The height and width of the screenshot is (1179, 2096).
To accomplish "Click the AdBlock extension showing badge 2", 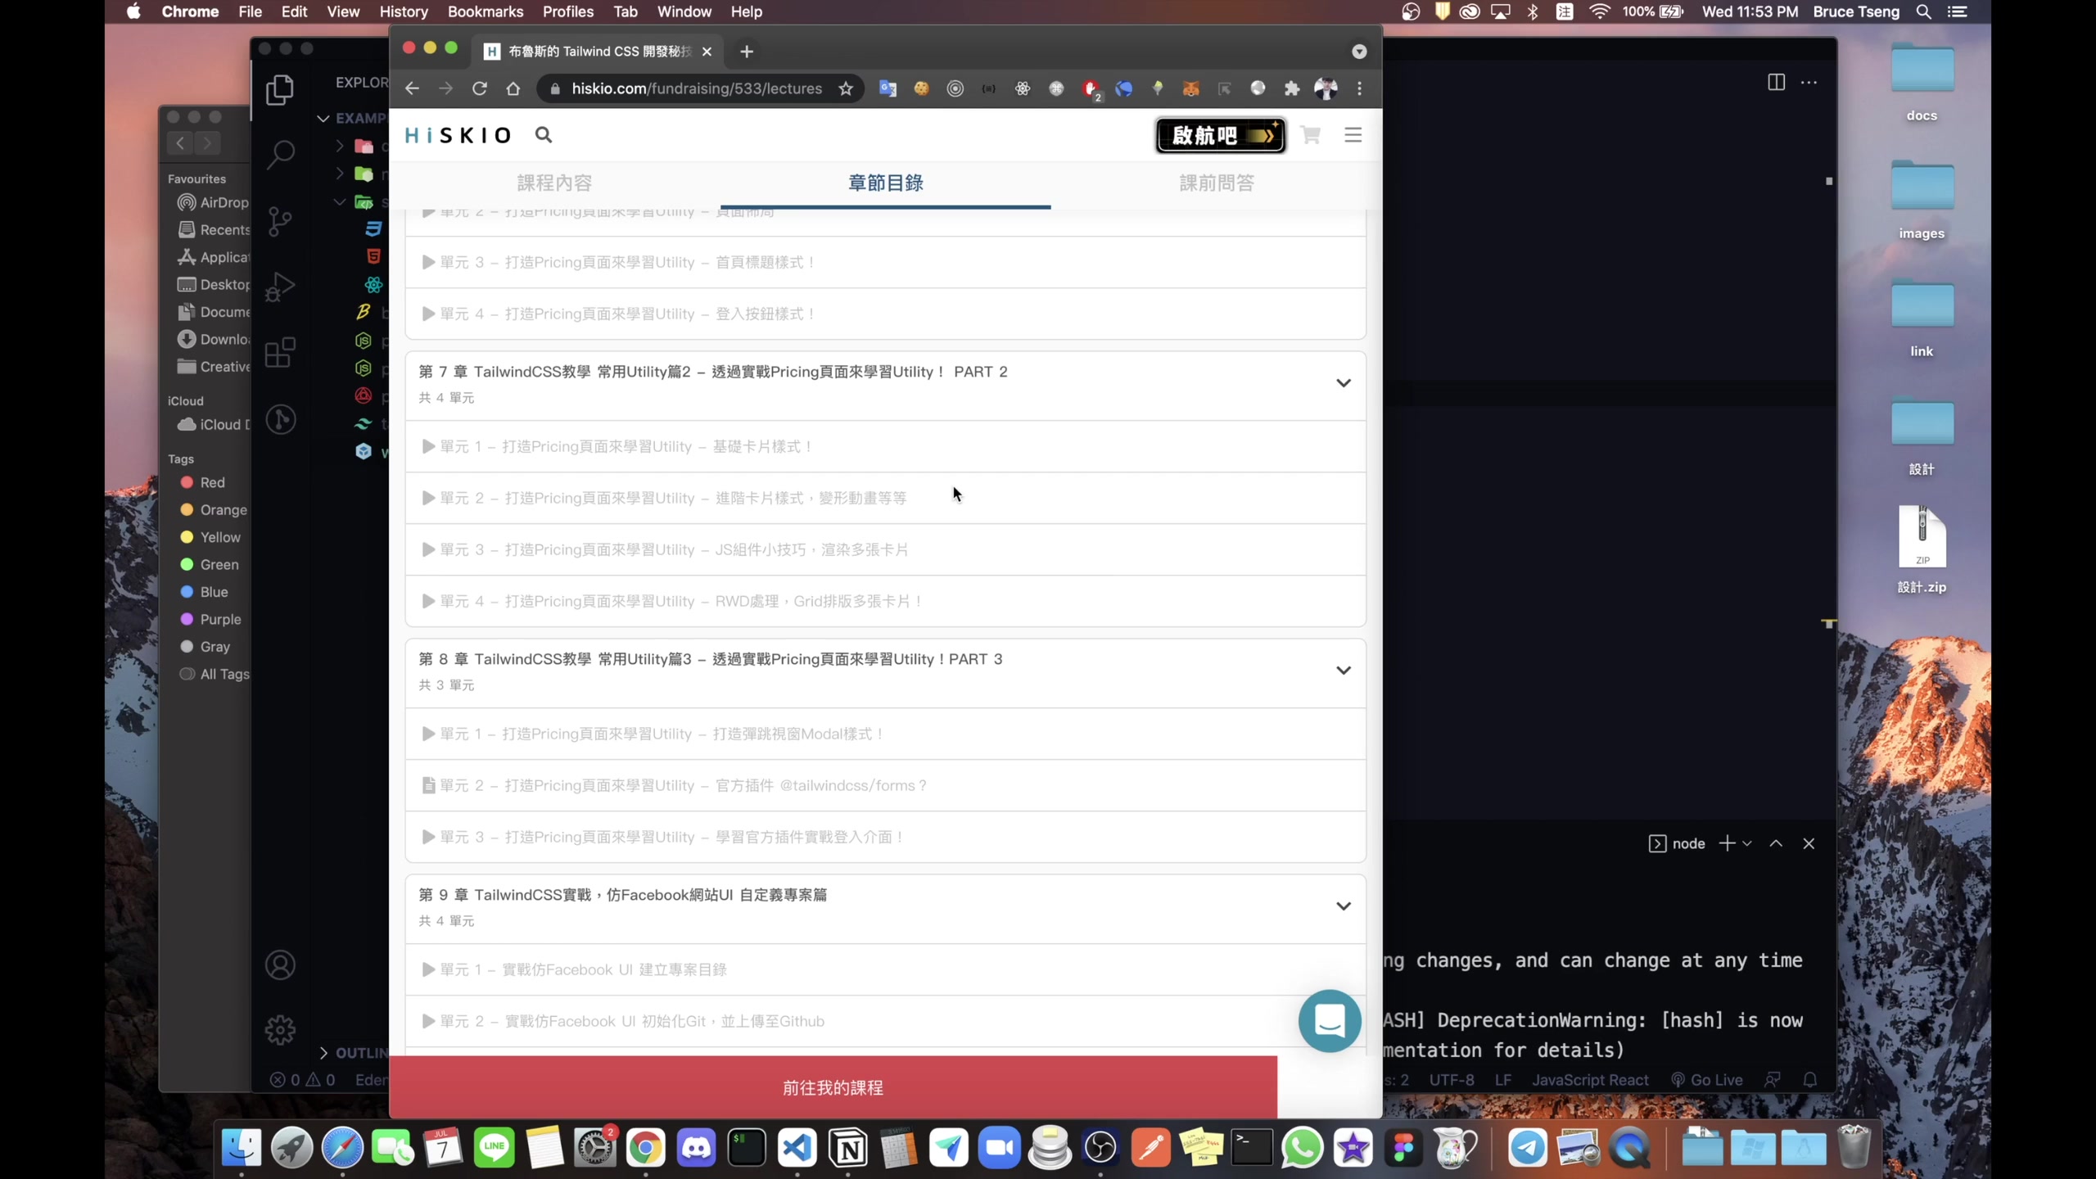I will (1090, 88).
